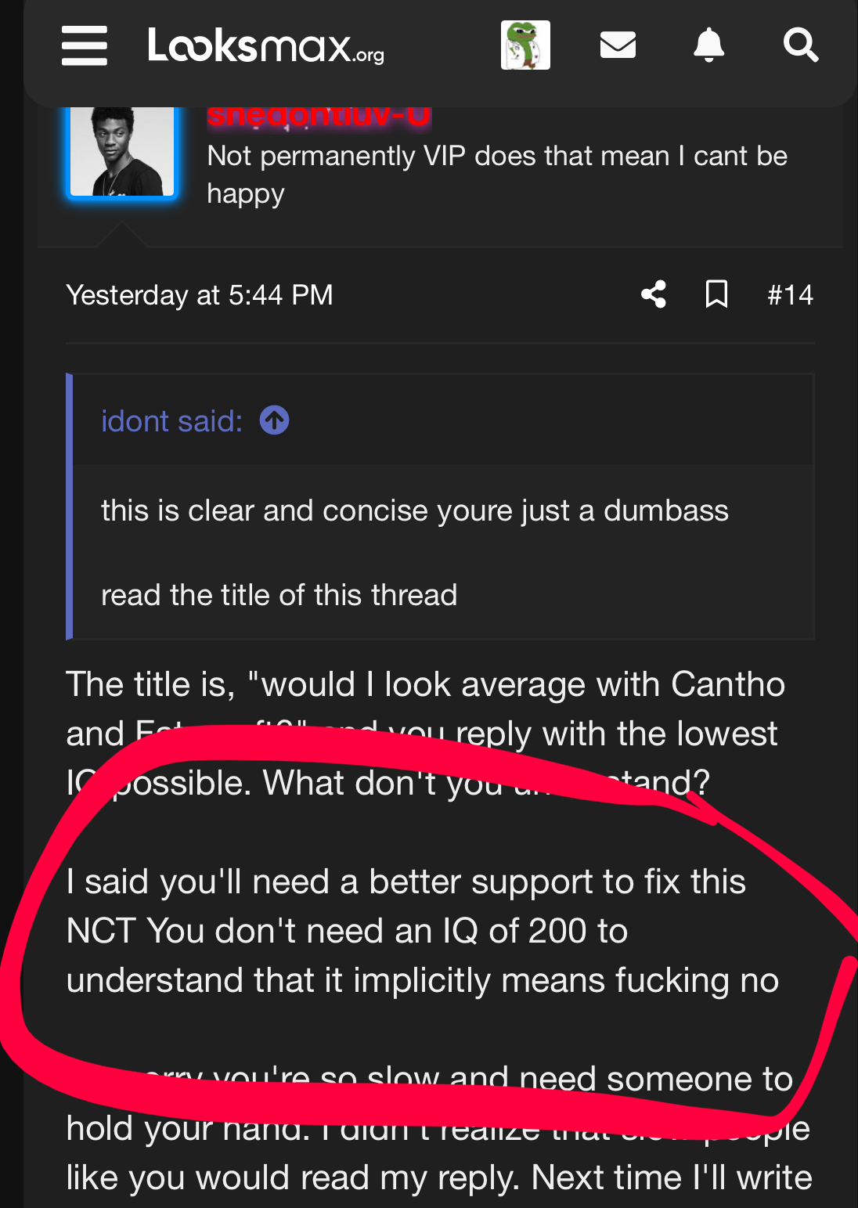Click the line "like you would read my reply"
Image resolution: width=858 pixels, height=1208 pixels.
pos(439,1177)
